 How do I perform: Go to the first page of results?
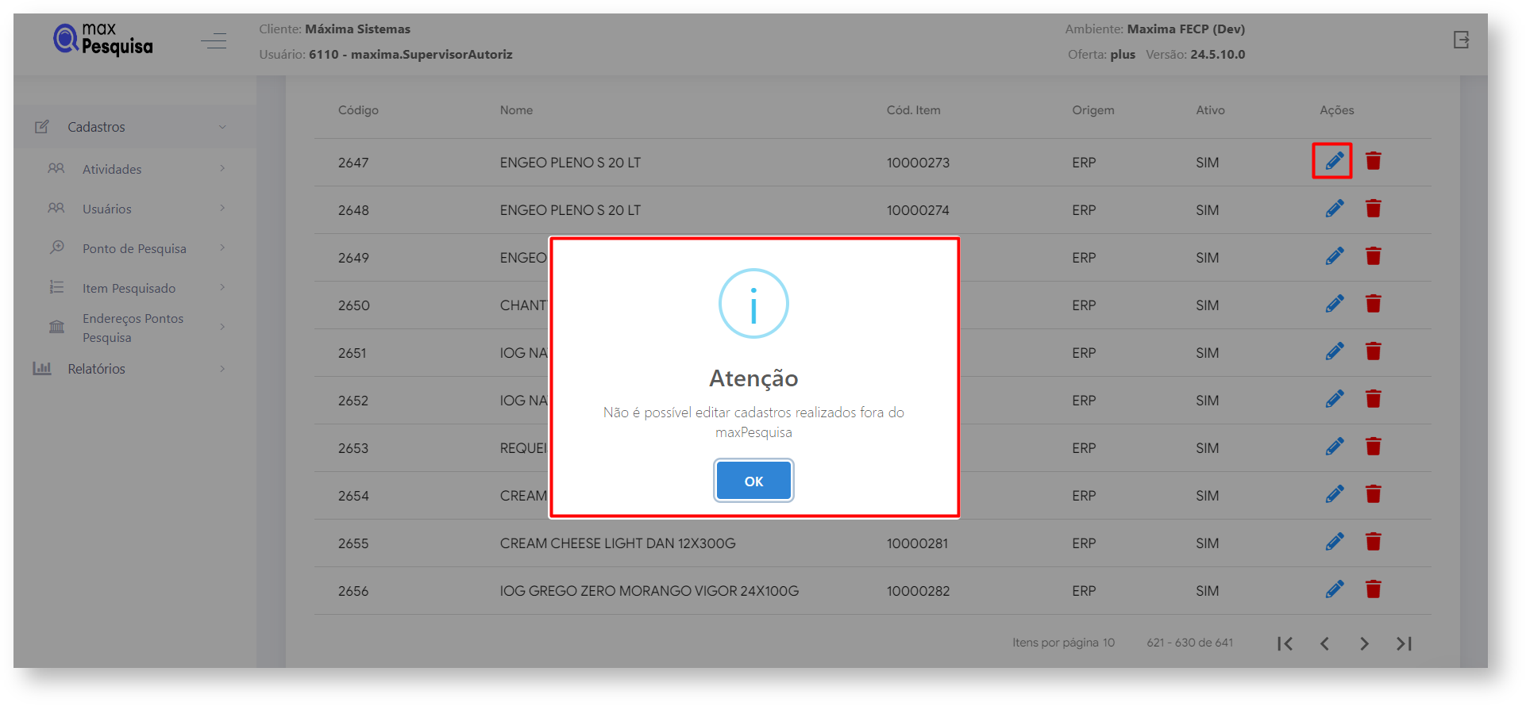(x=1285, y=643)
